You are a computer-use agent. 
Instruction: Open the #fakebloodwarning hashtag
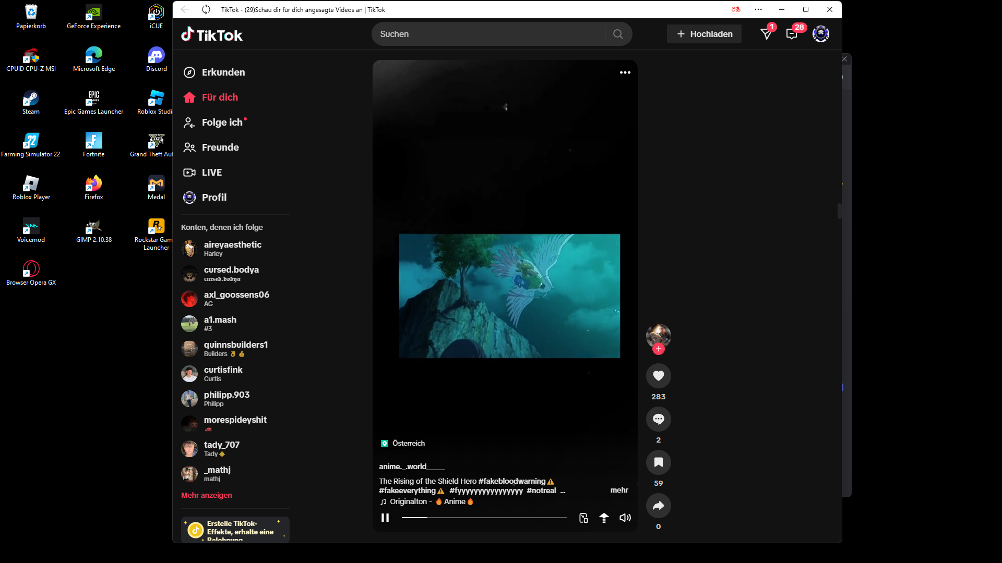point(512,481)
